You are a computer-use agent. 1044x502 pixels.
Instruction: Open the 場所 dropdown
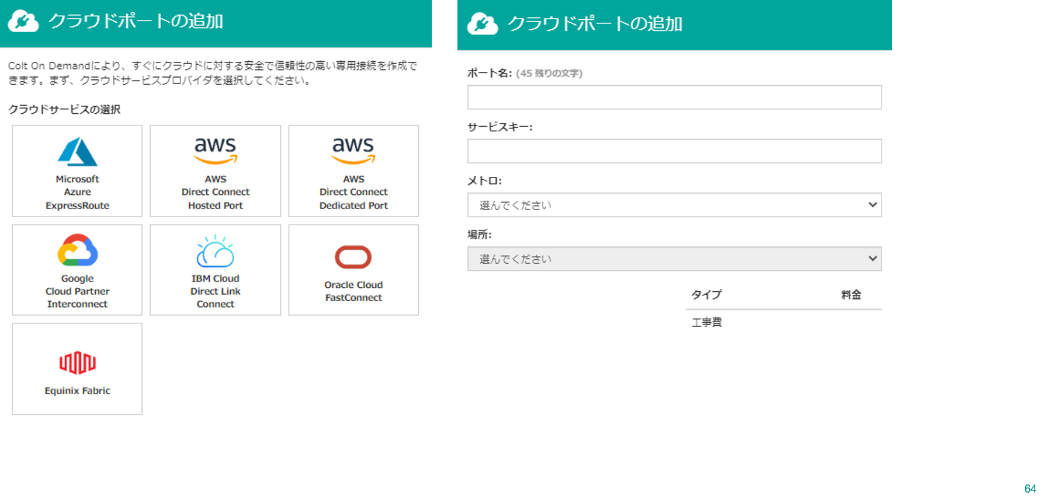click(674, 259)
